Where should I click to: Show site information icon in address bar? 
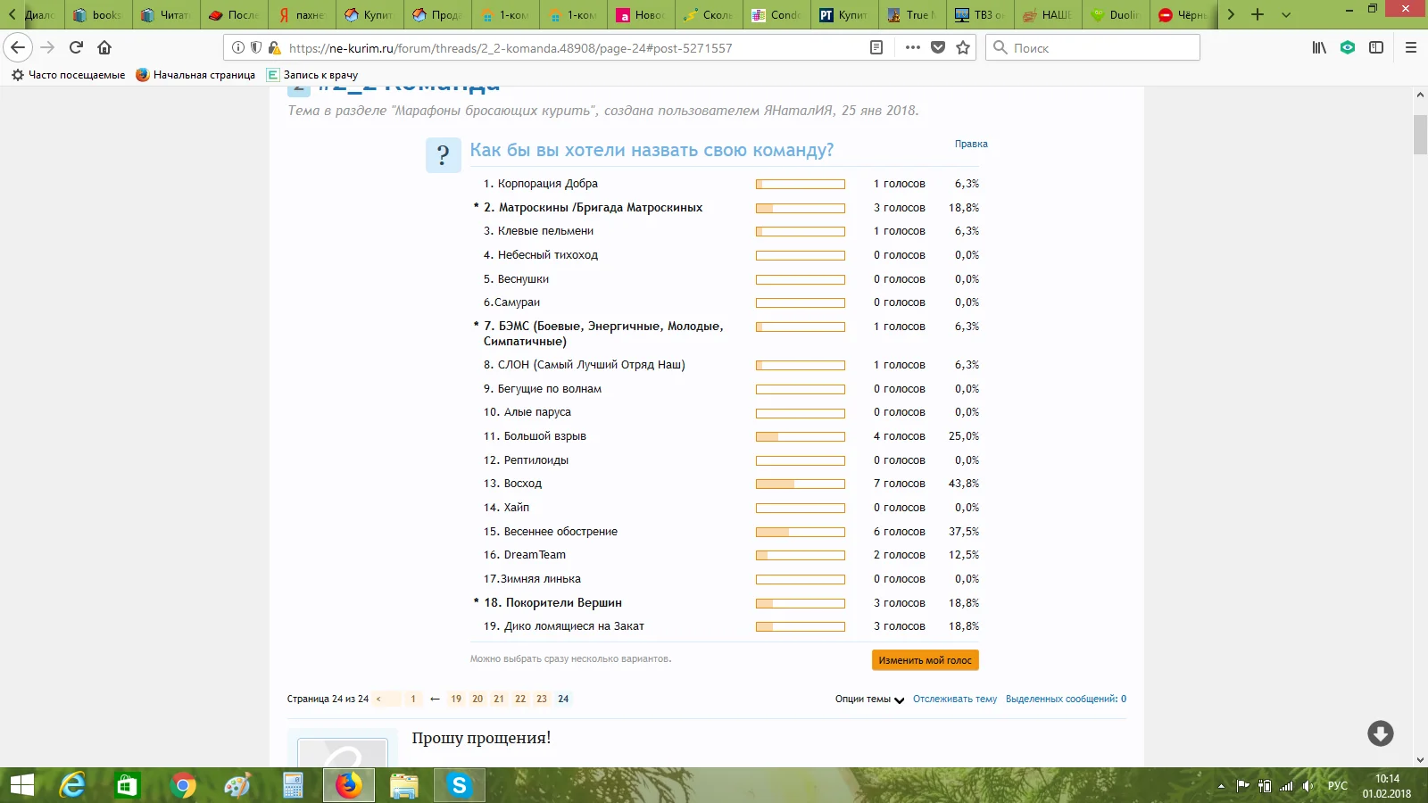[238, 47]
